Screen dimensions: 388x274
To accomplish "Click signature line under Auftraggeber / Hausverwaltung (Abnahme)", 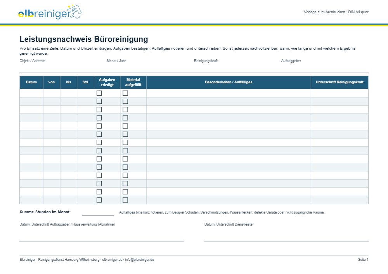I will [x=101, y=241].
